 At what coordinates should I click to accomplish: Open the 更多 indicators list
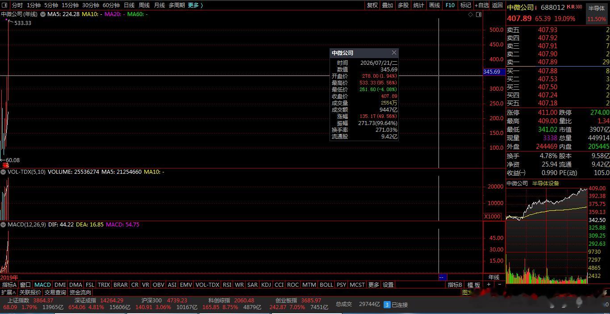[x=374, y=285]
